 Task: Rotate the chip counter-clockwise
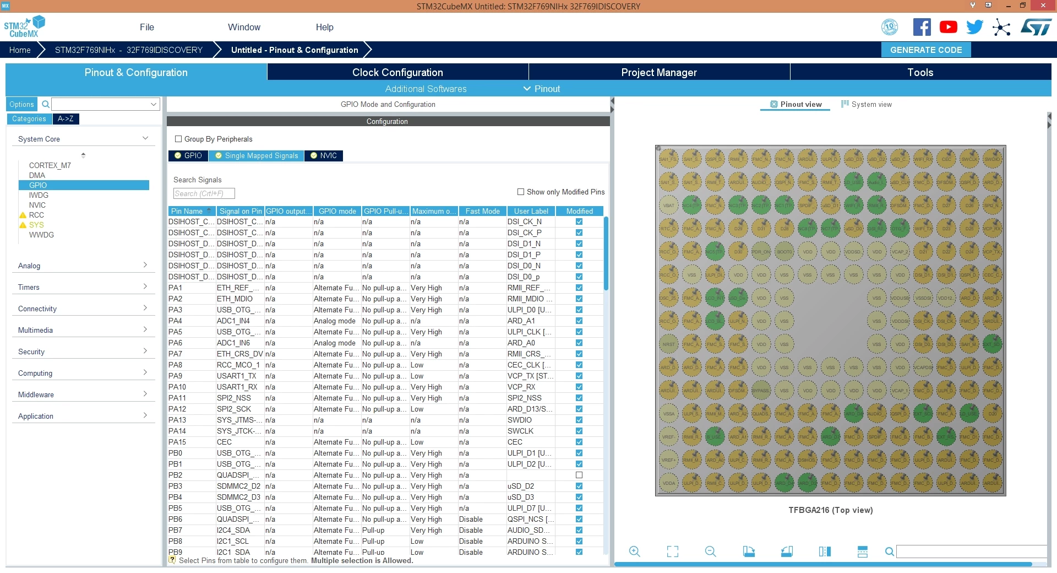tap(787, 552)
